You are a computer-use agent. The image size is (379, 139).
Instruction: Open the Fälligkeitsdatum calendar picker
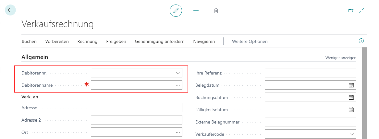point(351,109)
